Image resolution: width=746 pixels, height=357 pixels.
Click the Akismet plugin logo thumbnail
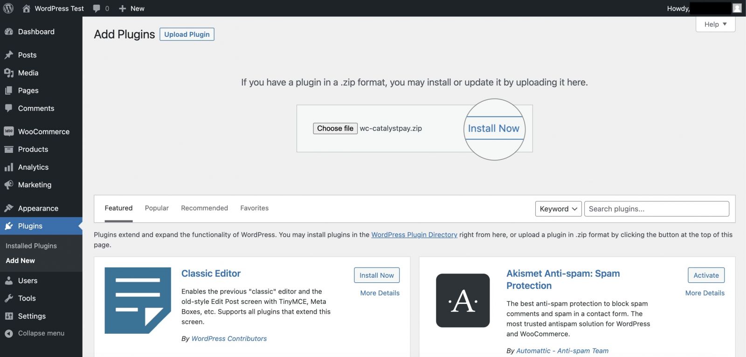pyautogui.click(x=463, y=301)
